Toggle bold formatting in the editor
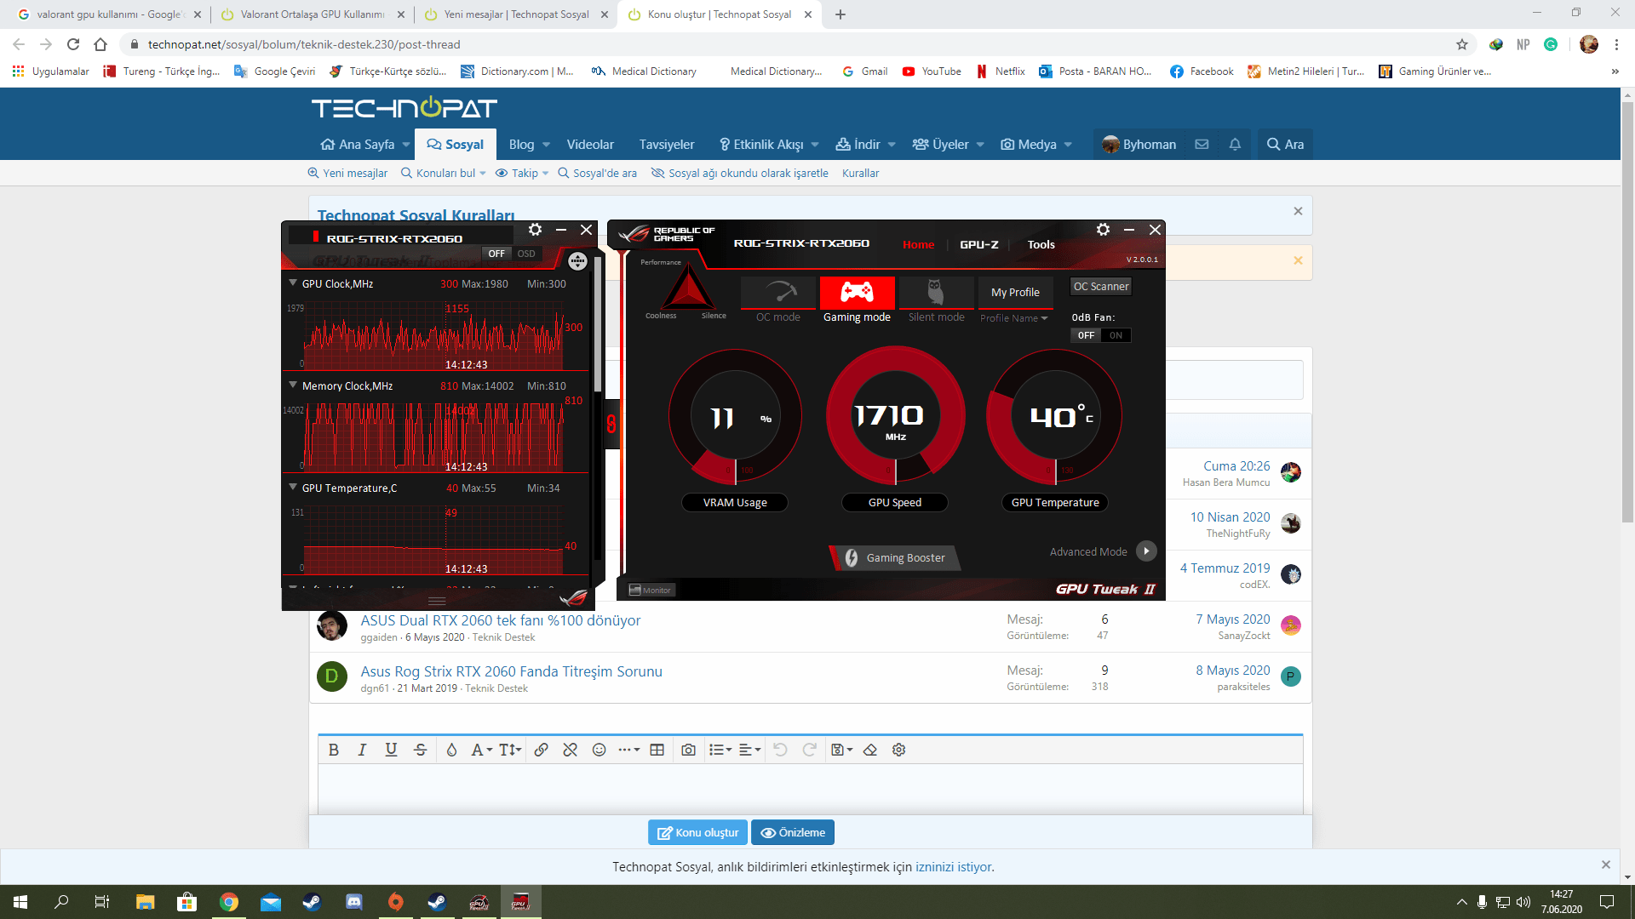The height and width of the screenshot is (919, 1635). [334, 750]
